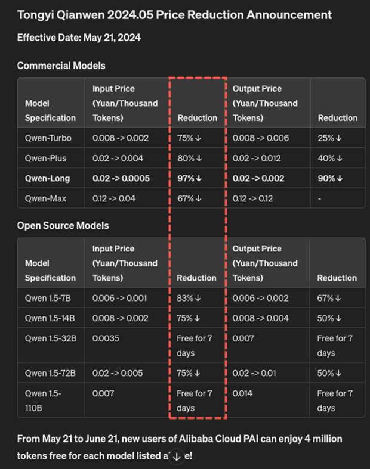Click Qwen-Max input price 0.12 -> 0.04
Viewport: 370px width, 469px height.
114,198
